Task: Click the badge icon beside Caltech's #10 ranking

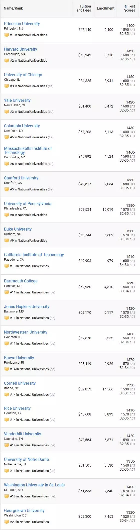Action: pos(7,266)
